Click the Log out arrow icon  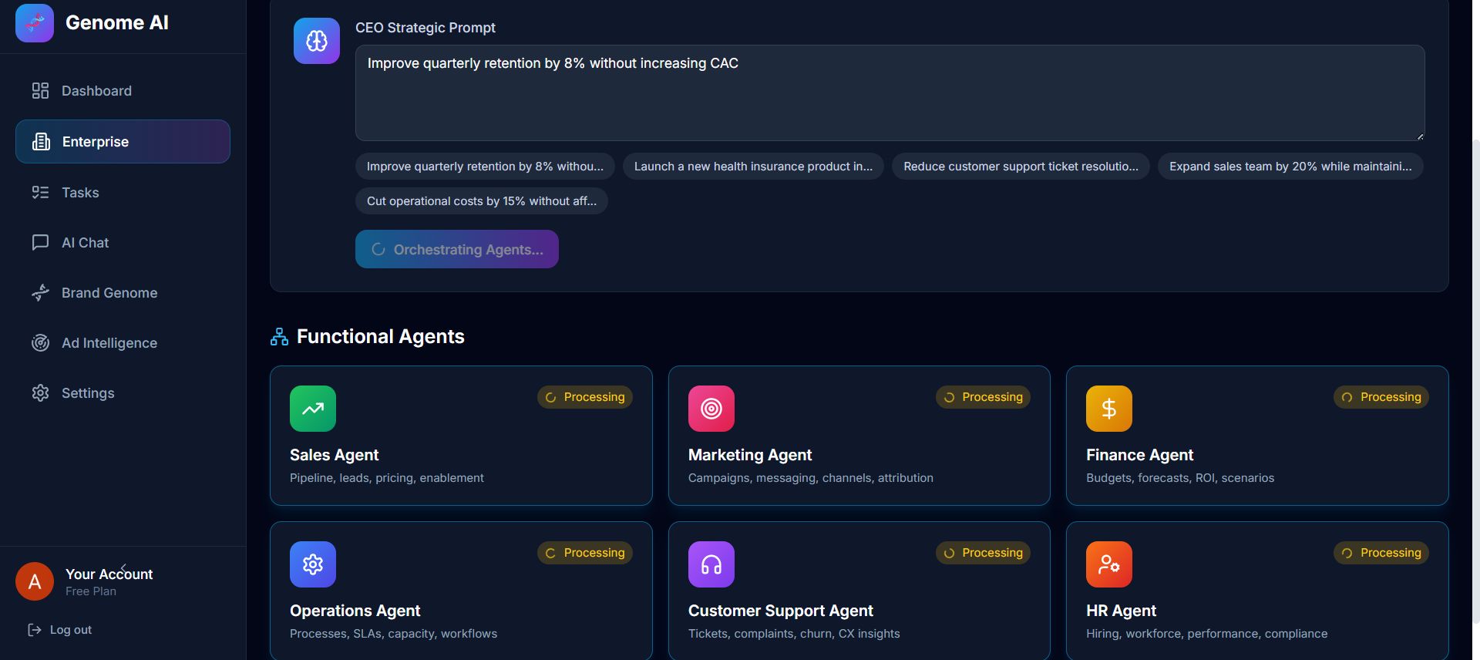pos(35,630)
